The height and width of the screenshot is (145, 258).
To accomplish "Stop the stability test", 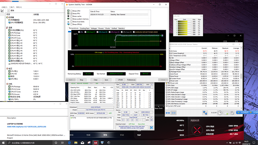I will [81, 80].
